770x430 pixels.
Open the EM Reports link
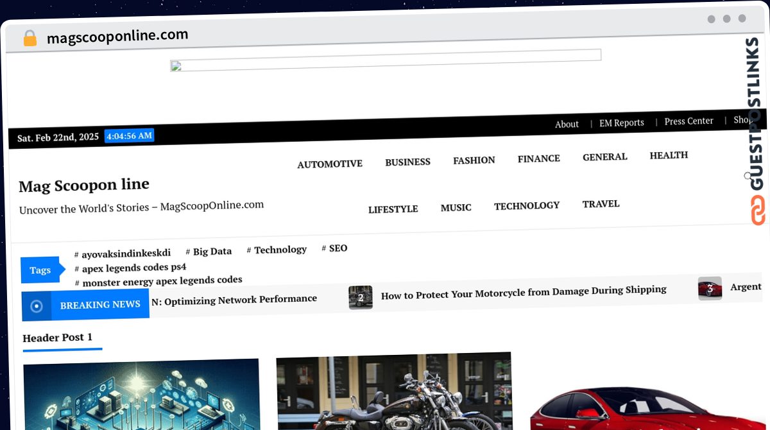click(622, 123)
